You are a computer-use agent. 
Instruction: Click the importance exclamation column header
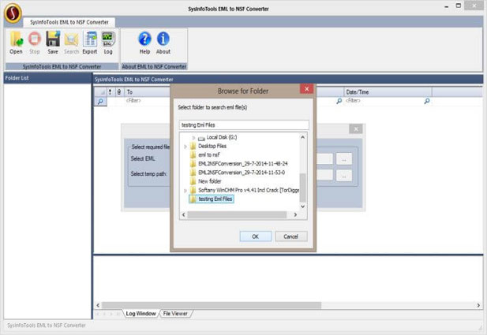click(110, 91)
